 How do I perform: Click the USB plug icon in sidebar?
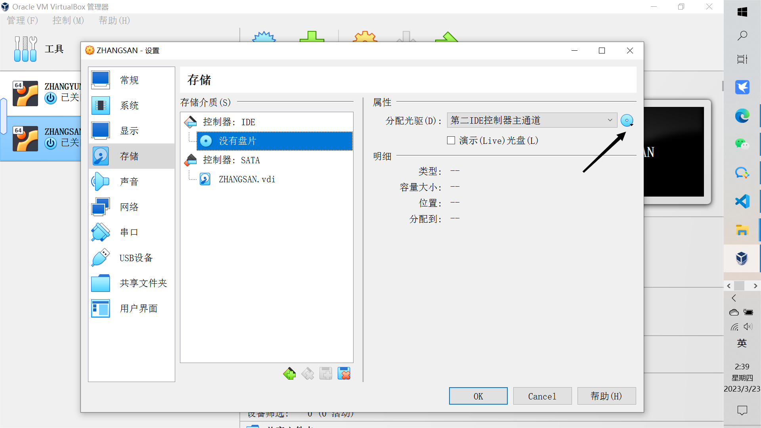tap(101, 258)
